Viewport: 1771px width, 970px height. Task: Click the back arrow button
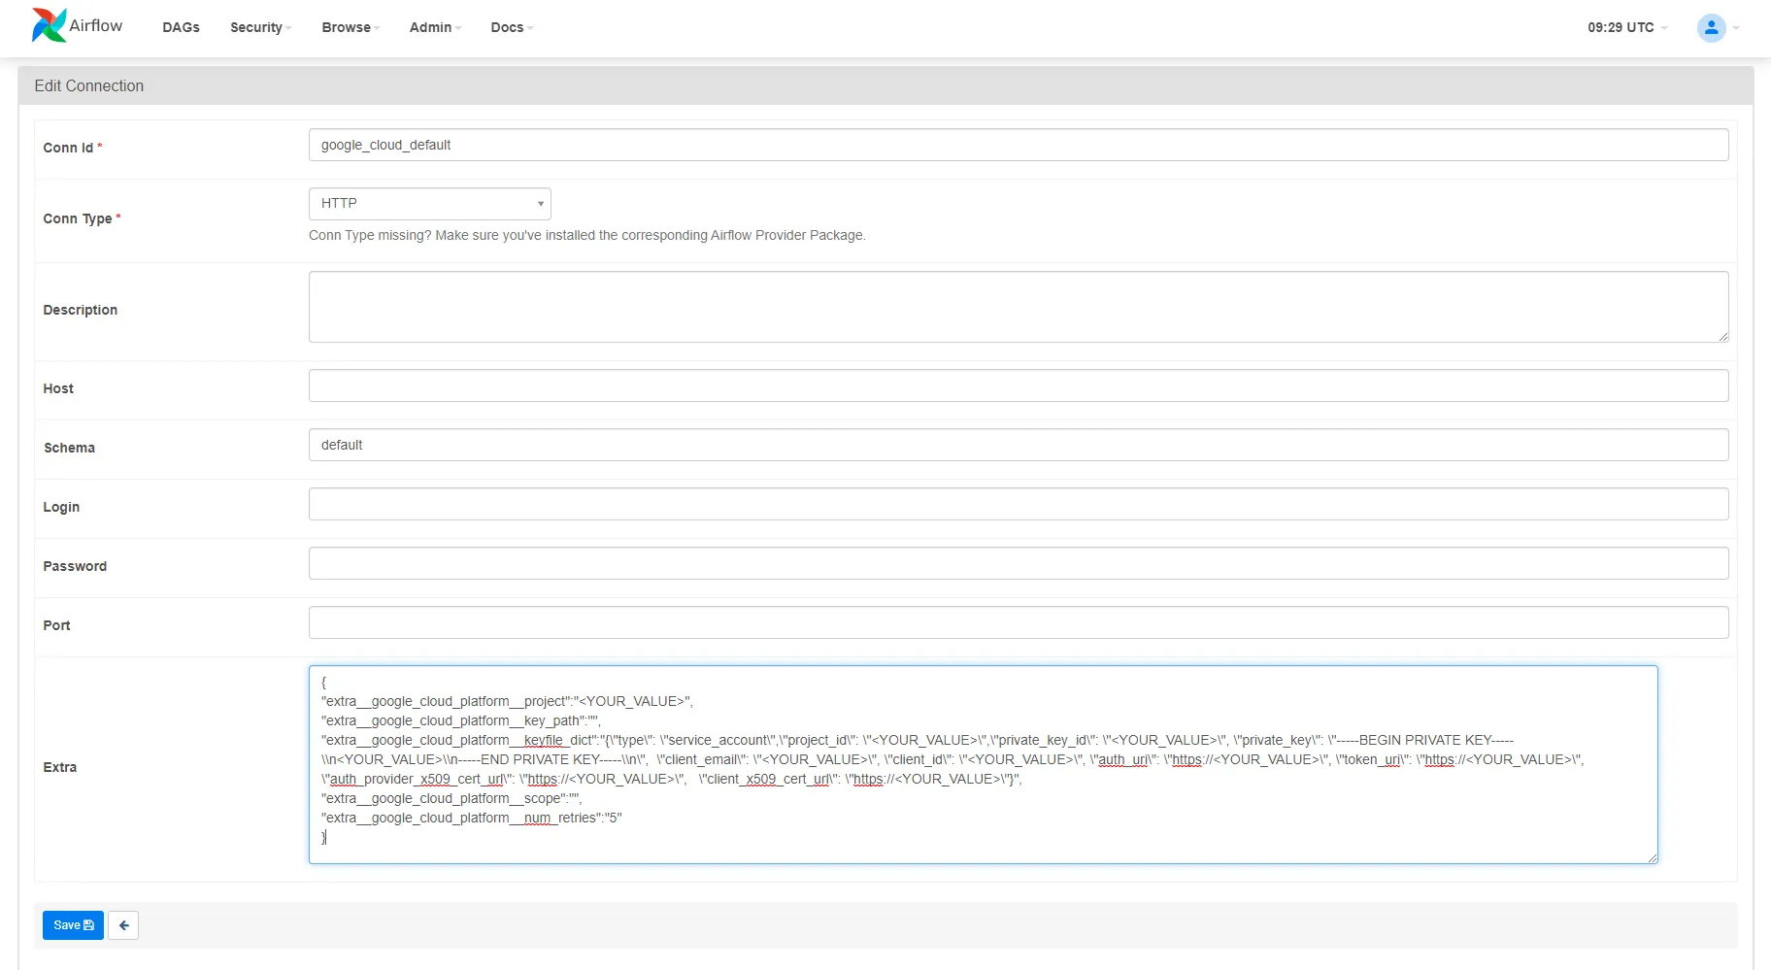tap(123, 925)
